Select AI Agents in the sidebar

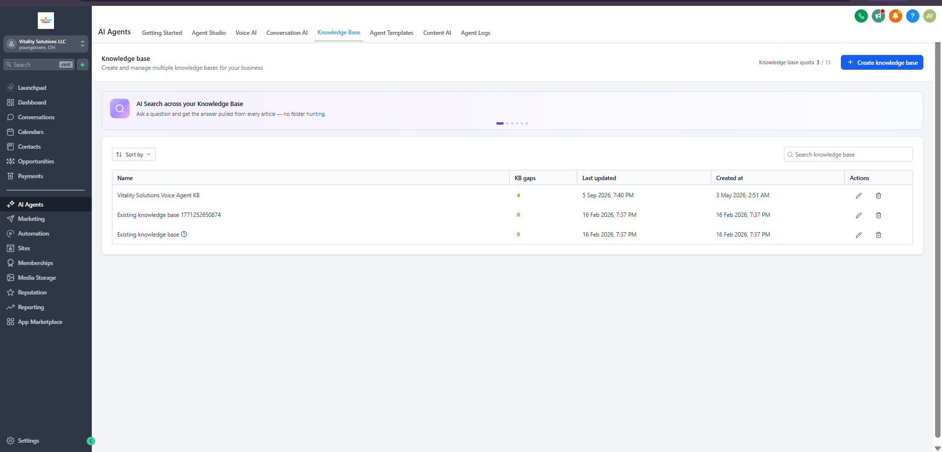(46, 204)
